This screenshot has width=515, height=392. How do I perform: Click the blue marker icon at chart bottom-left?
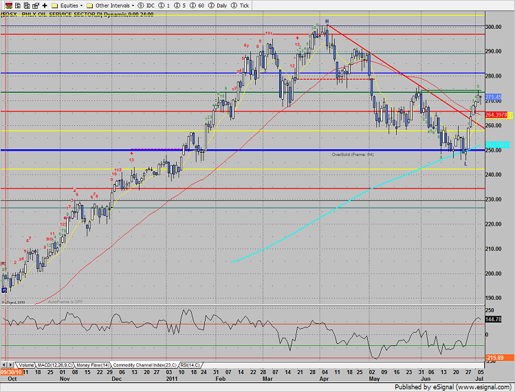[4, 290]
